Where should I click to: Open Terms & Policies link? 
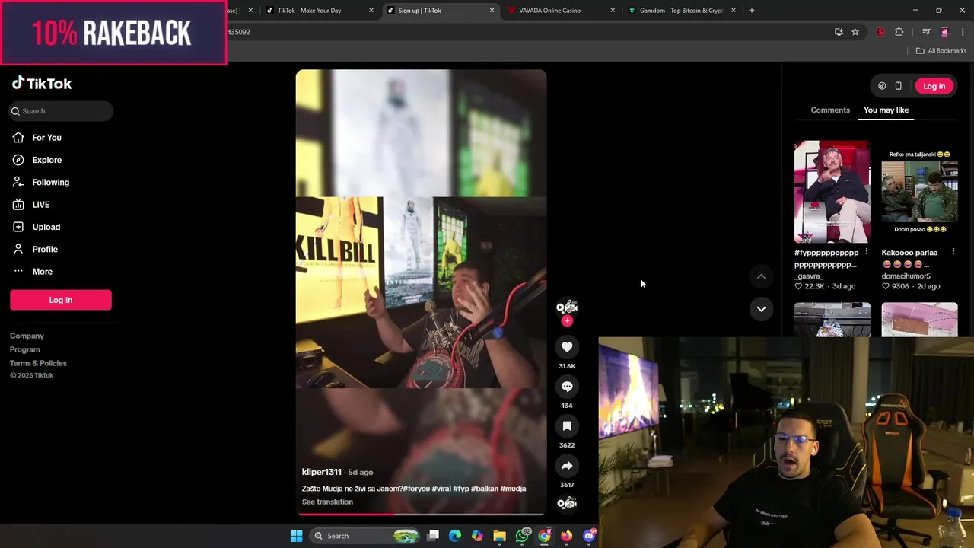(x=38, y=364)
